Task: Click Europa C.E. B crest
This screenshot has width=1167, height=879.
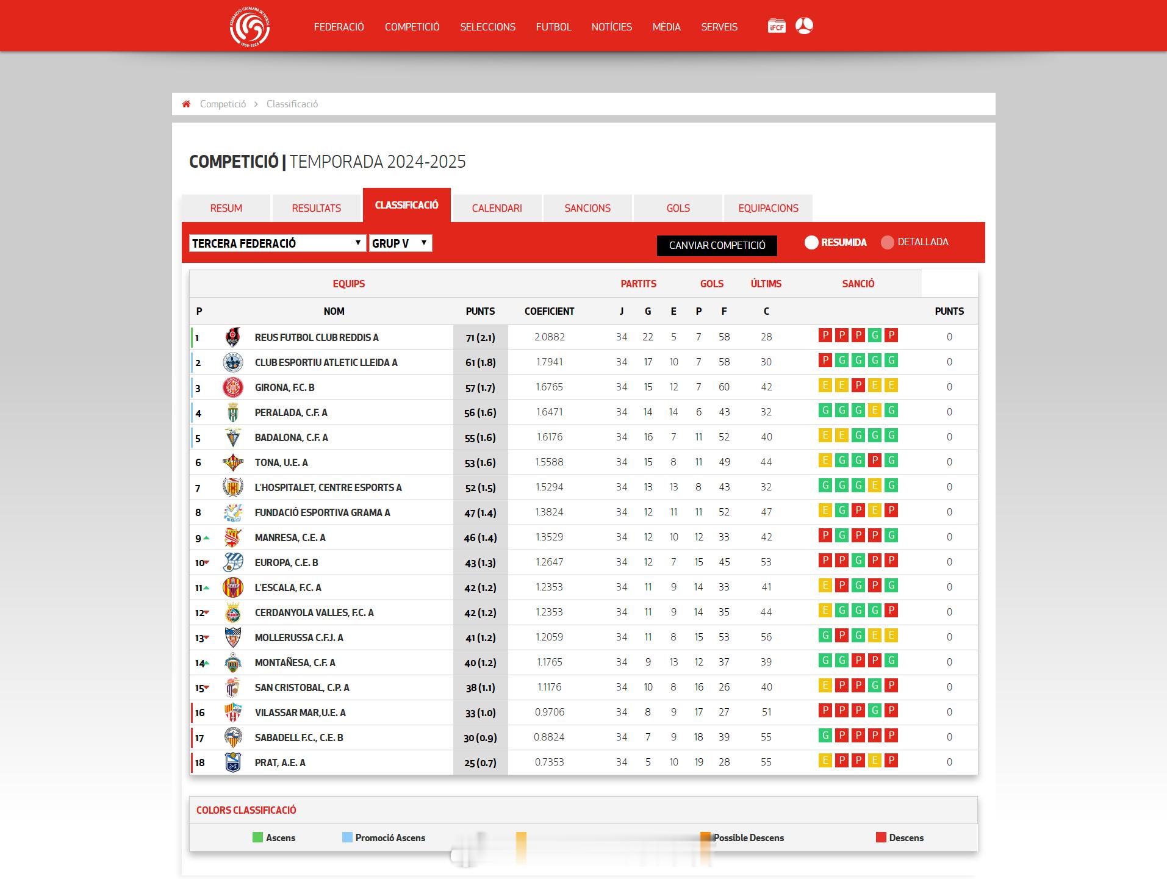Action: [x=233, y=562]
